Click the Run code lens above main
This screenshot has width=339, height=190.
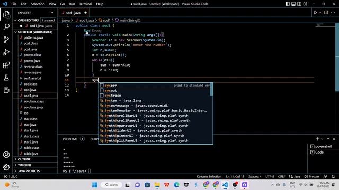86,31
